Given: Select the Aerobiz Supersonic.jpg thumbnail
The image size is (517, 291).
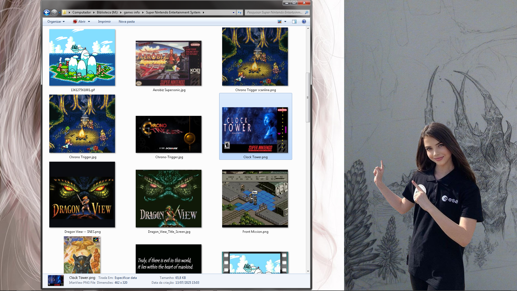Looking at the screenshot, I should click(x=169, y=63).
